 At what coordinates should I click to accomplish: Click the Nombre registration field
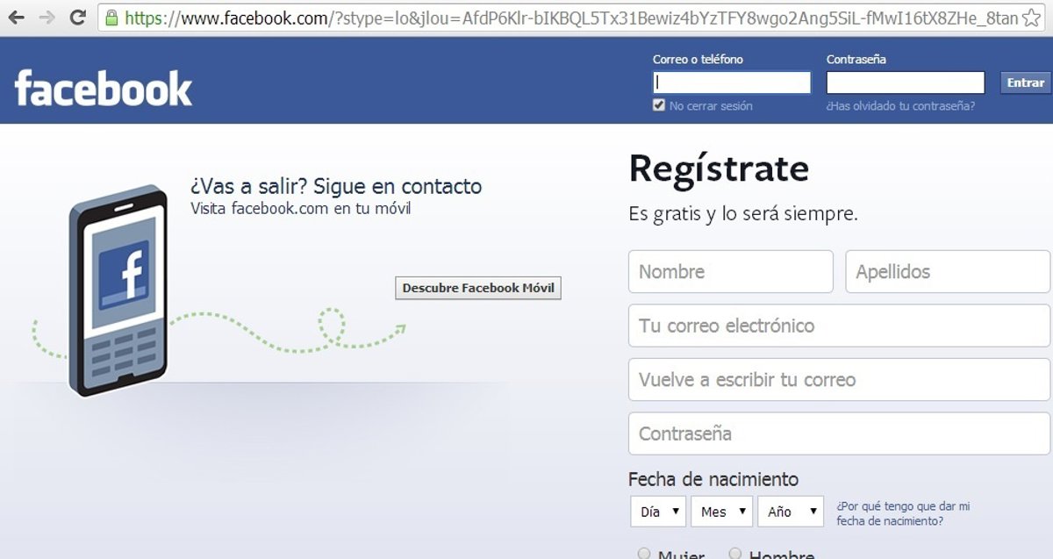731,272
